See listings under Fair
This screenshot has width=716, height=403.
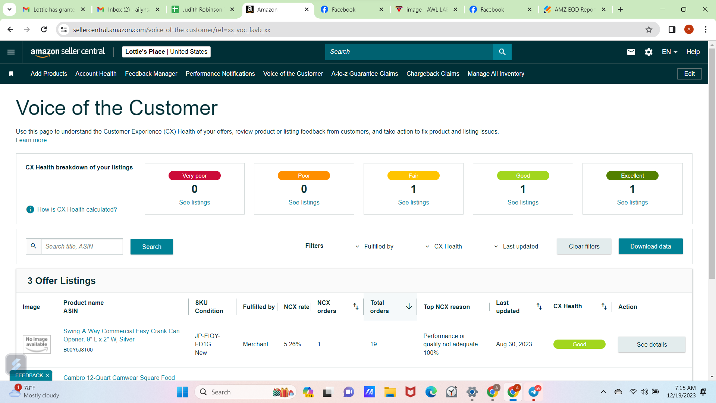click(413, 203)
